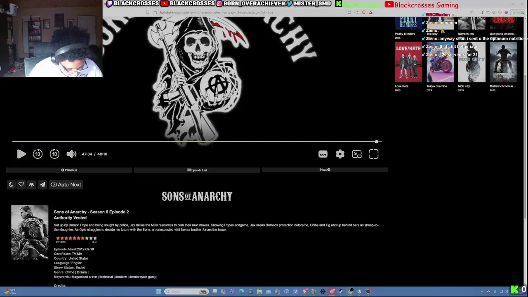Open the Windows Start menu
Image resolution: width=528 pixels, height=297 pixels.
click(159, 292)
